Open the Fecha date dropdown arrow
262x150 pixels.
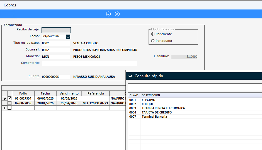tap(68, 37)
